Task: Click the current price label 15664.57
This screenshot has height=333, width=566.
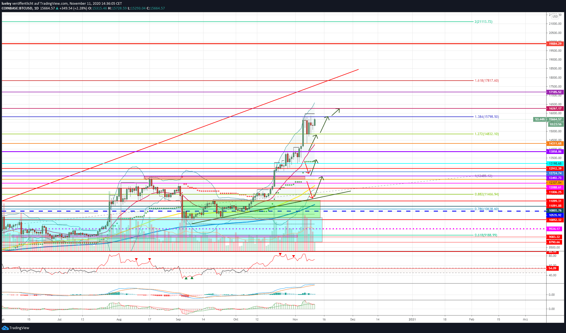Action: click(555, 119)
